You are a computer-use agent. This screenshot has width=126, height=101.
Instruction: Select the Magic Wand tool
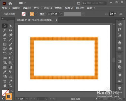pyautogui.click(x=5, y=30)
